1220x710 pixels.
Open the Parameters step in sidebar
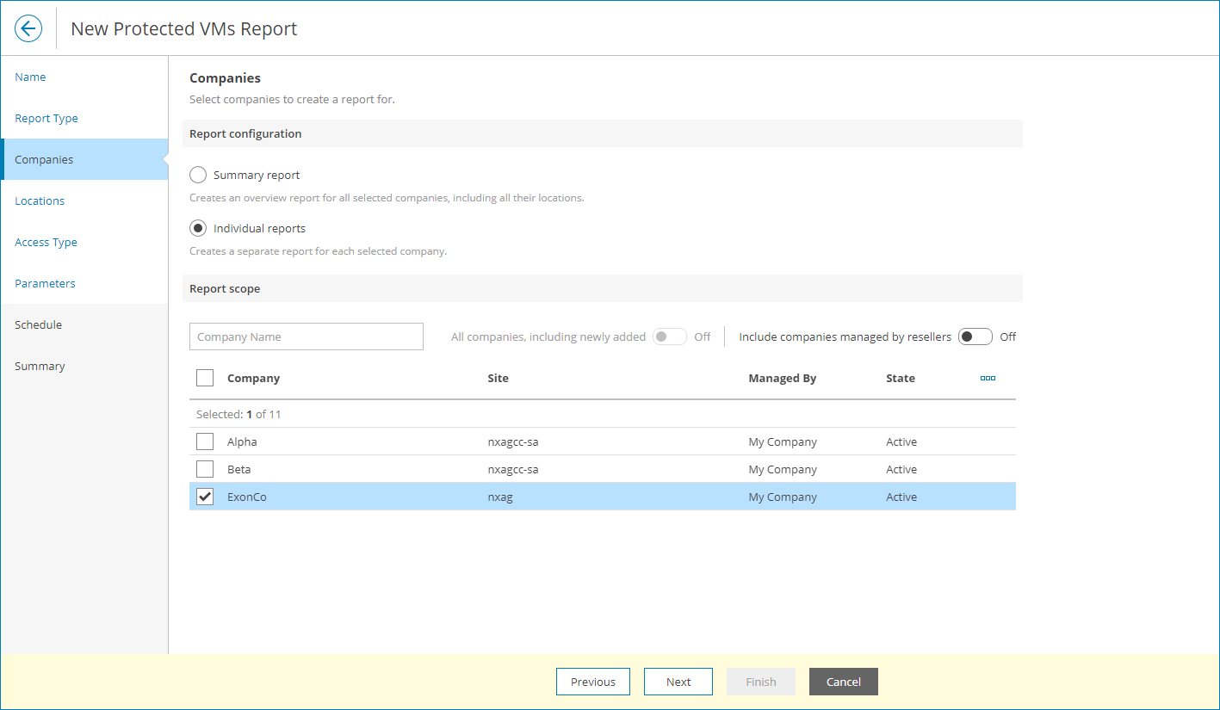point(45,283)
